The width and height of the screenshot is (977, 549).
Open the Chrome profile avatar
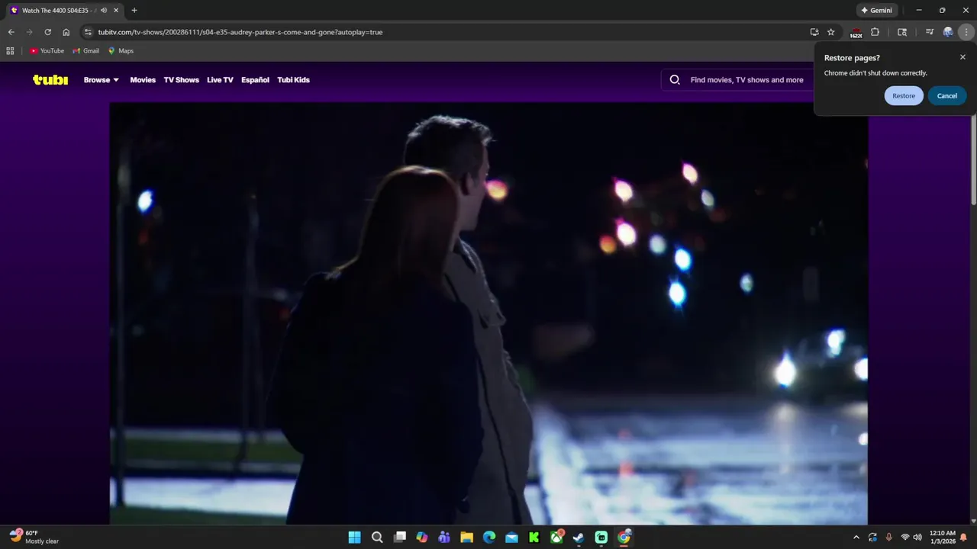pyautogui.click(x=948, y=32)
